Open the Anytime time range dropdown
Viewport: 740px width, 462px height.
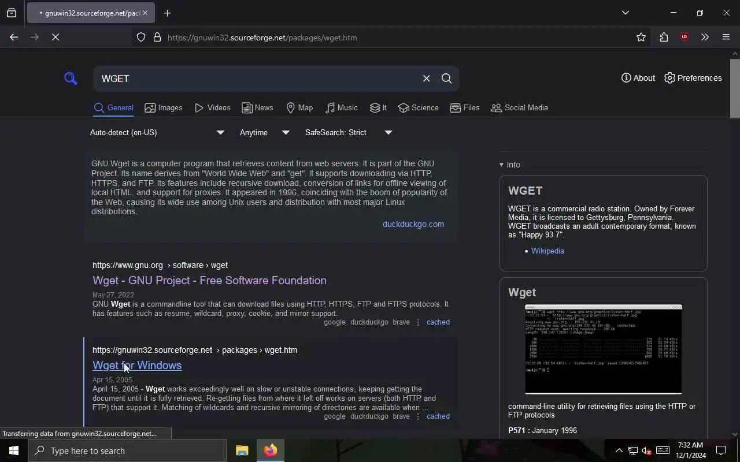[265, 133]
